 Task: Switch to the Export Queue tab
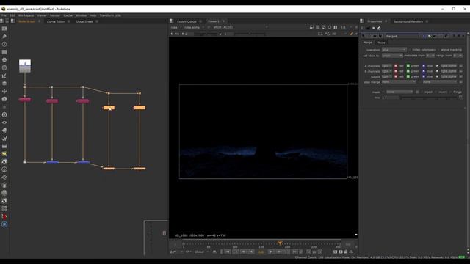click(x=187, y=21)
